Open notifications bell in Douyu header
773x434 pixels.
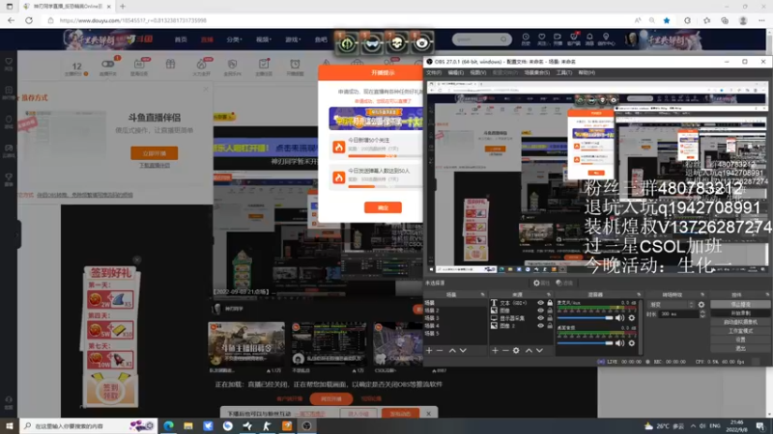click(x=589, y=39)
